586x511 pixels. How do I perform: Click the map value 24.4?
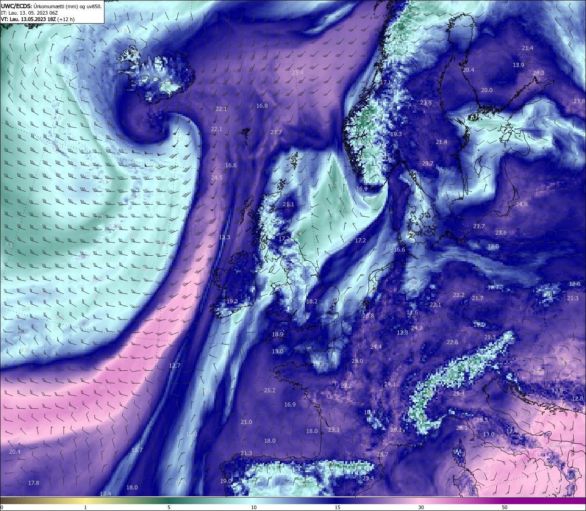376,347
